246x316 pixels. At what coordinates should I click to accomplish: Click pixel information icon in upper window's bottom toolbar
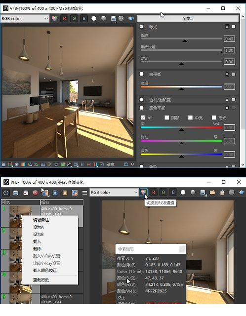[16, 164]
